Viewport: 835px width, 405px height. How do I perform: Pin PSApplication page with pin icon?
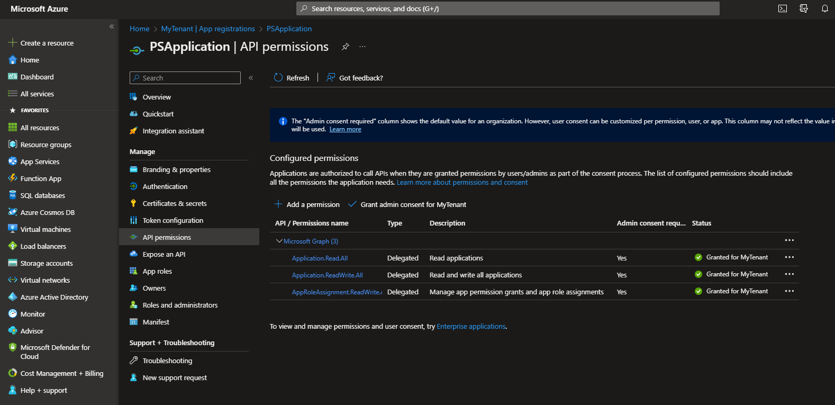coord(346,47)
